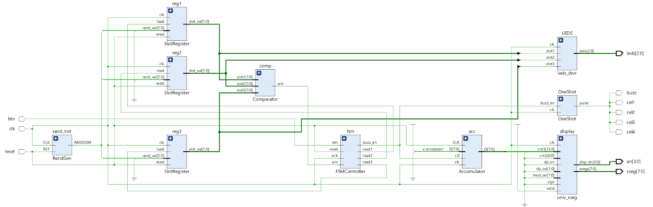Pick the buzz output port symbol
Image resolution: width=653 pixels, height=207 pixels.
(619, 93)
